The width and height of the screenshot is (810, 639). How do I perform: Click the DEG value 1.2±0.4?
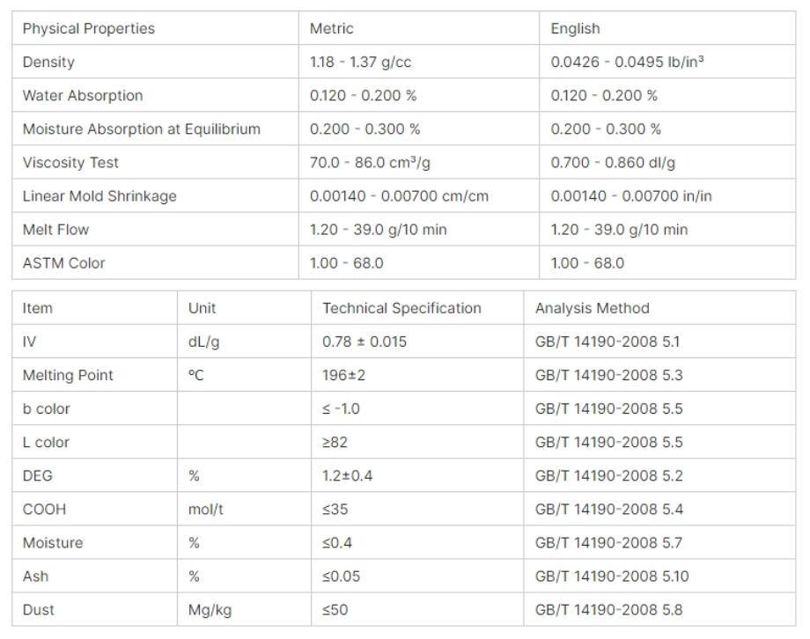tap(347, 475)
